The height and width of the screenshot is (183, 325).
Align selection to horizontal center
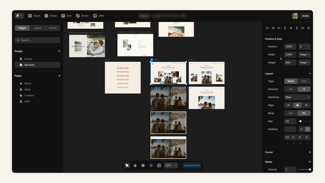(273, 28)
